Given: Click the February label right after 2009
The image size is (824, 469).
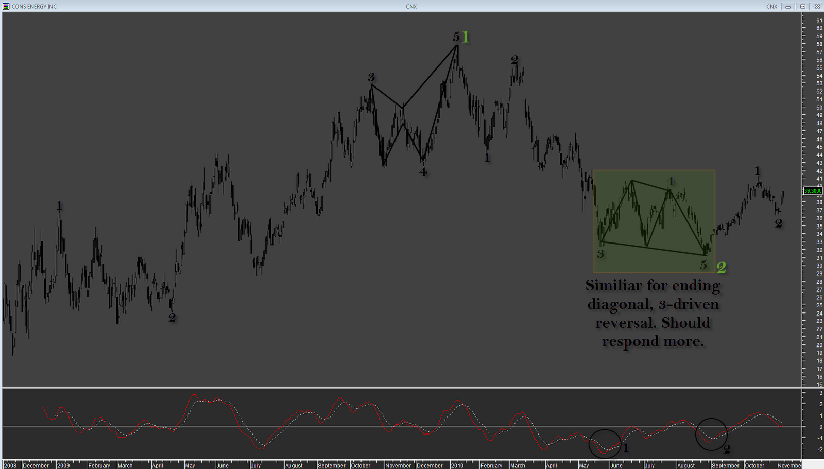Looking at the screenshot, I should pyautogui.click(x=99, y=465).
